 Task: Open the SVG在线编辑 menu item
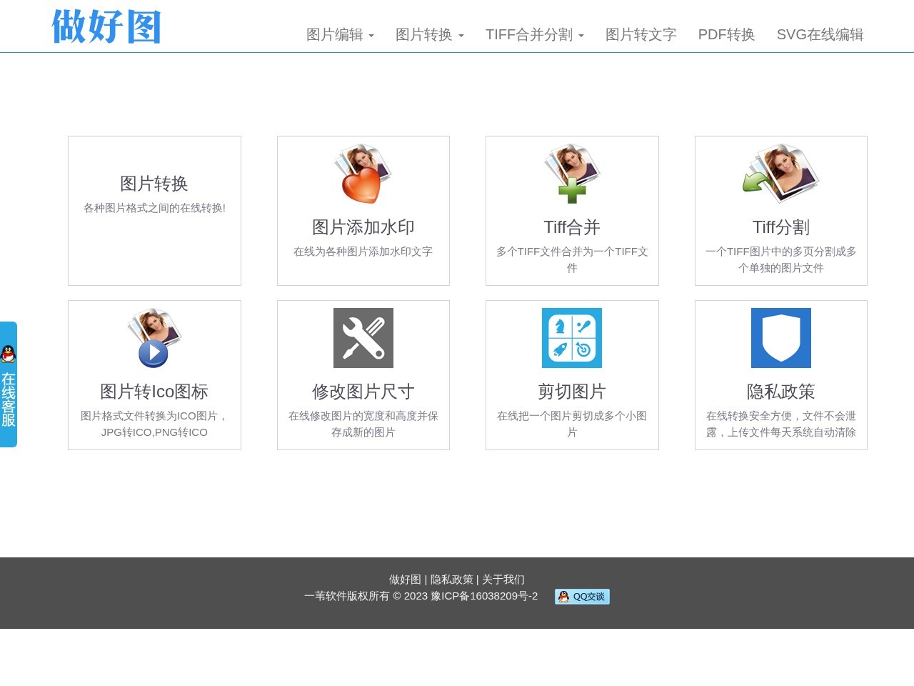tap(820, 34)
